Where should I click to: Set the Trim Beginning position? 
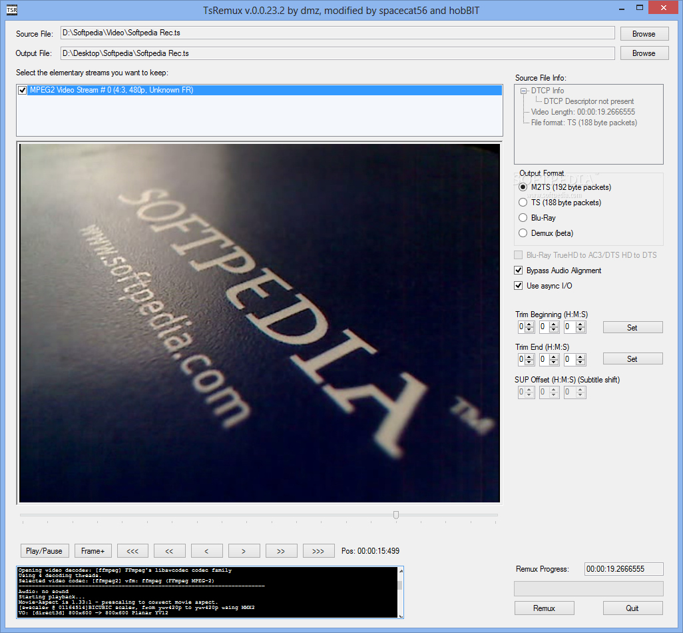[632, 327]
